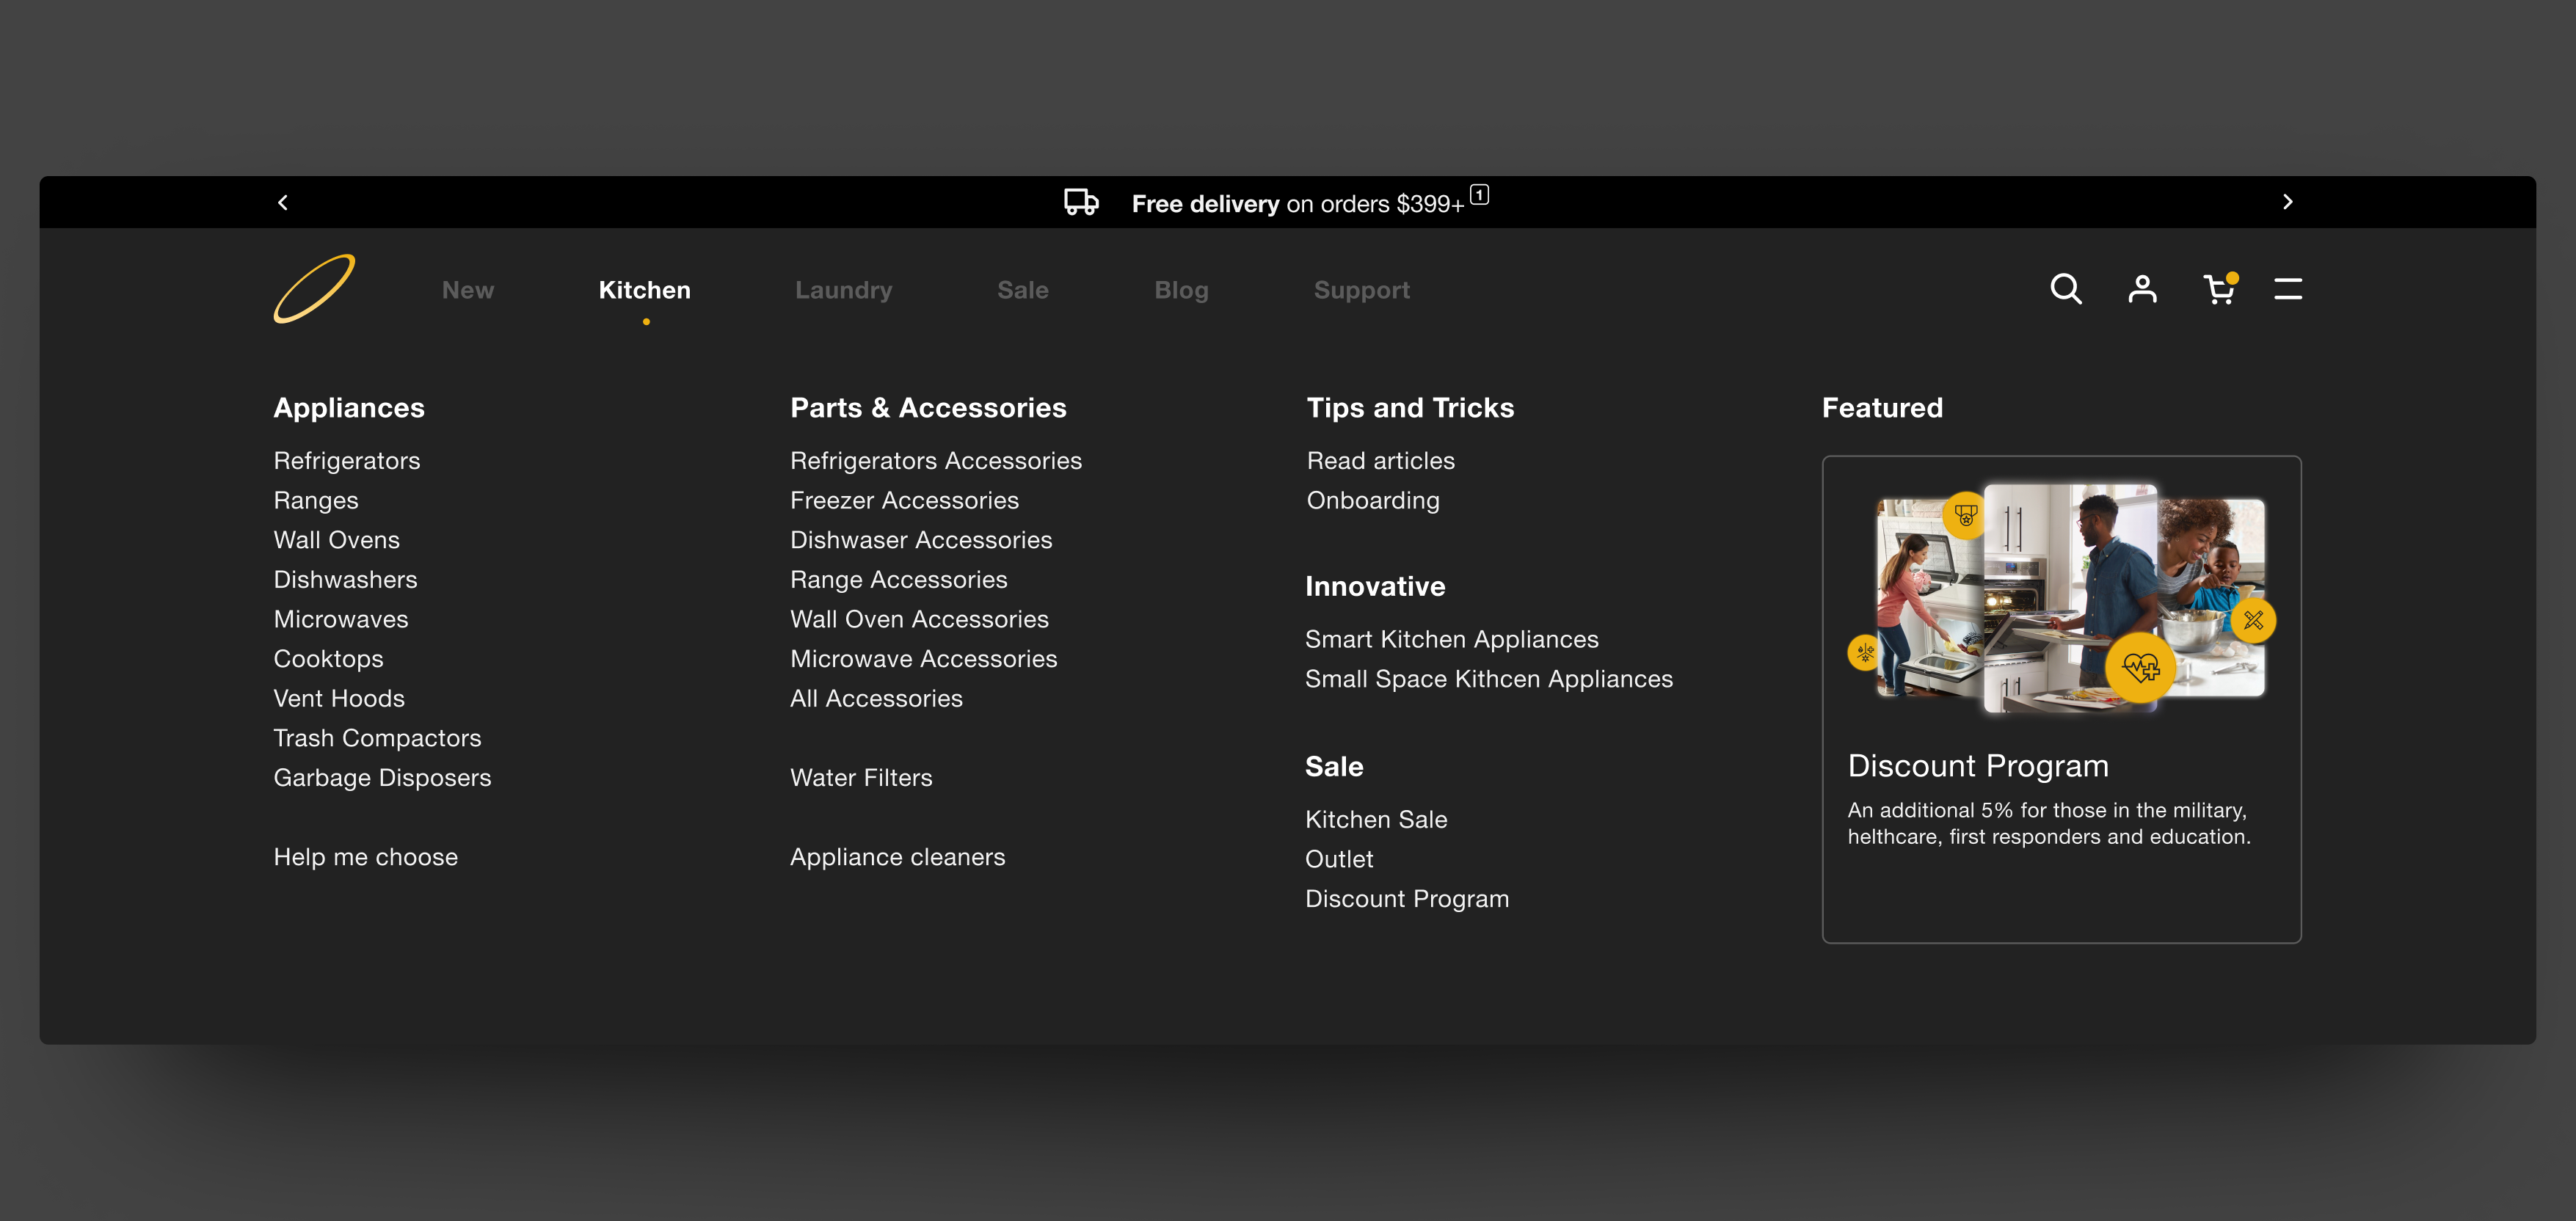Open the Ranges link
Screen dimensions: 2576x1221
pyautogui.click(x=316, y=500)
